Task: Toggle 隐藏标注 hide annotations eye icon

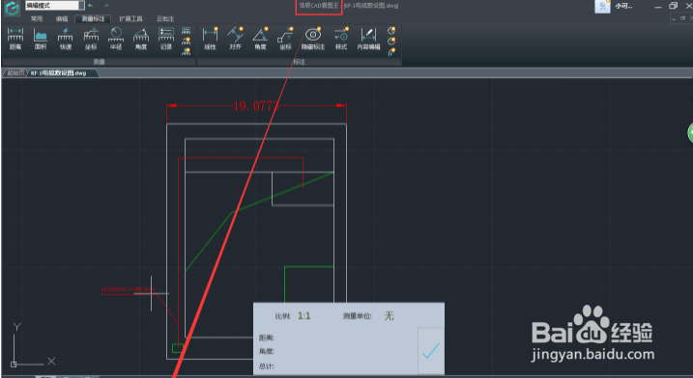Action: pyautogui.click(x=313, y=39)
